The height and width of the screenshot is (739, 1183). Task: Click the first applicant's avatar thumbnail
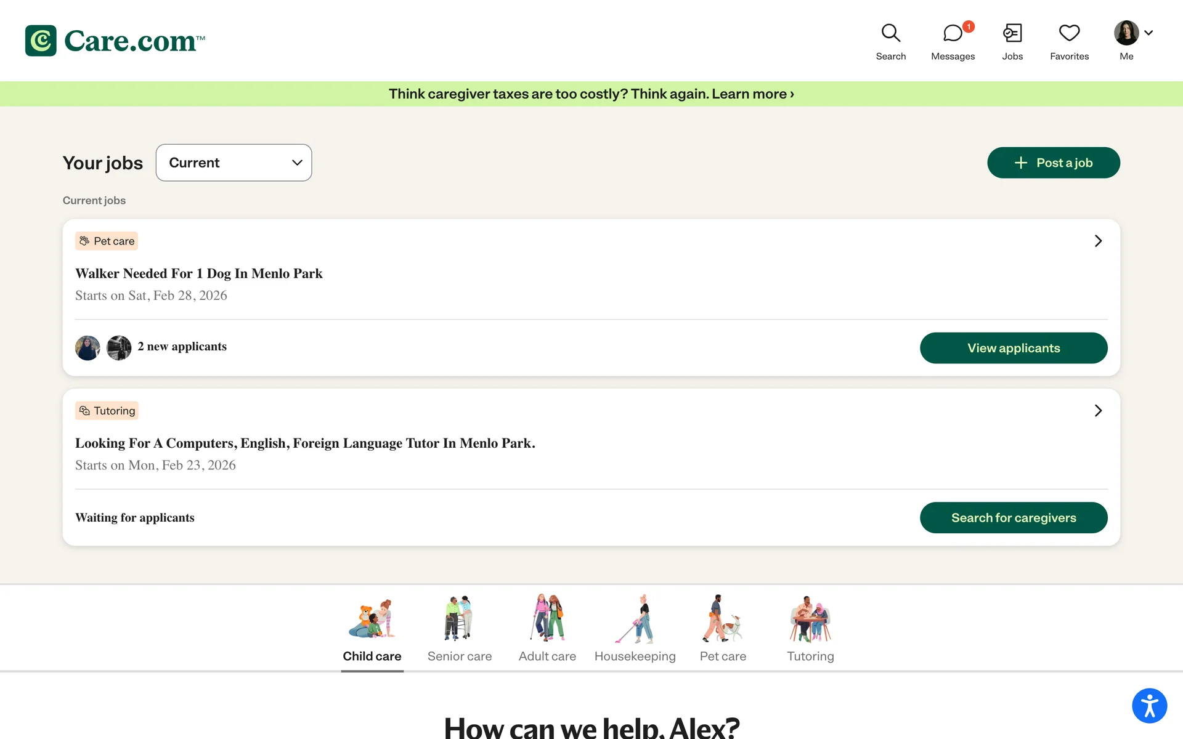pyautogui.click(x=87, y=348)
